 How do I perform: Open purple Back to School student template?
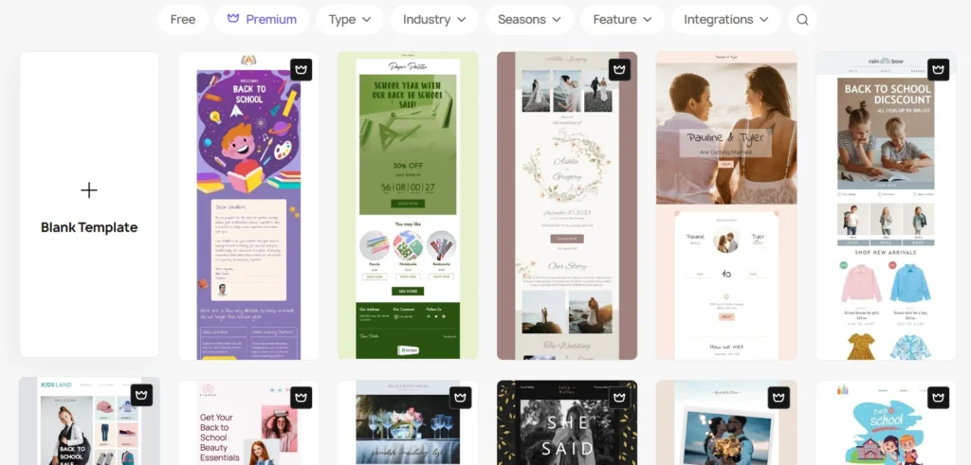tap(249, 206)
